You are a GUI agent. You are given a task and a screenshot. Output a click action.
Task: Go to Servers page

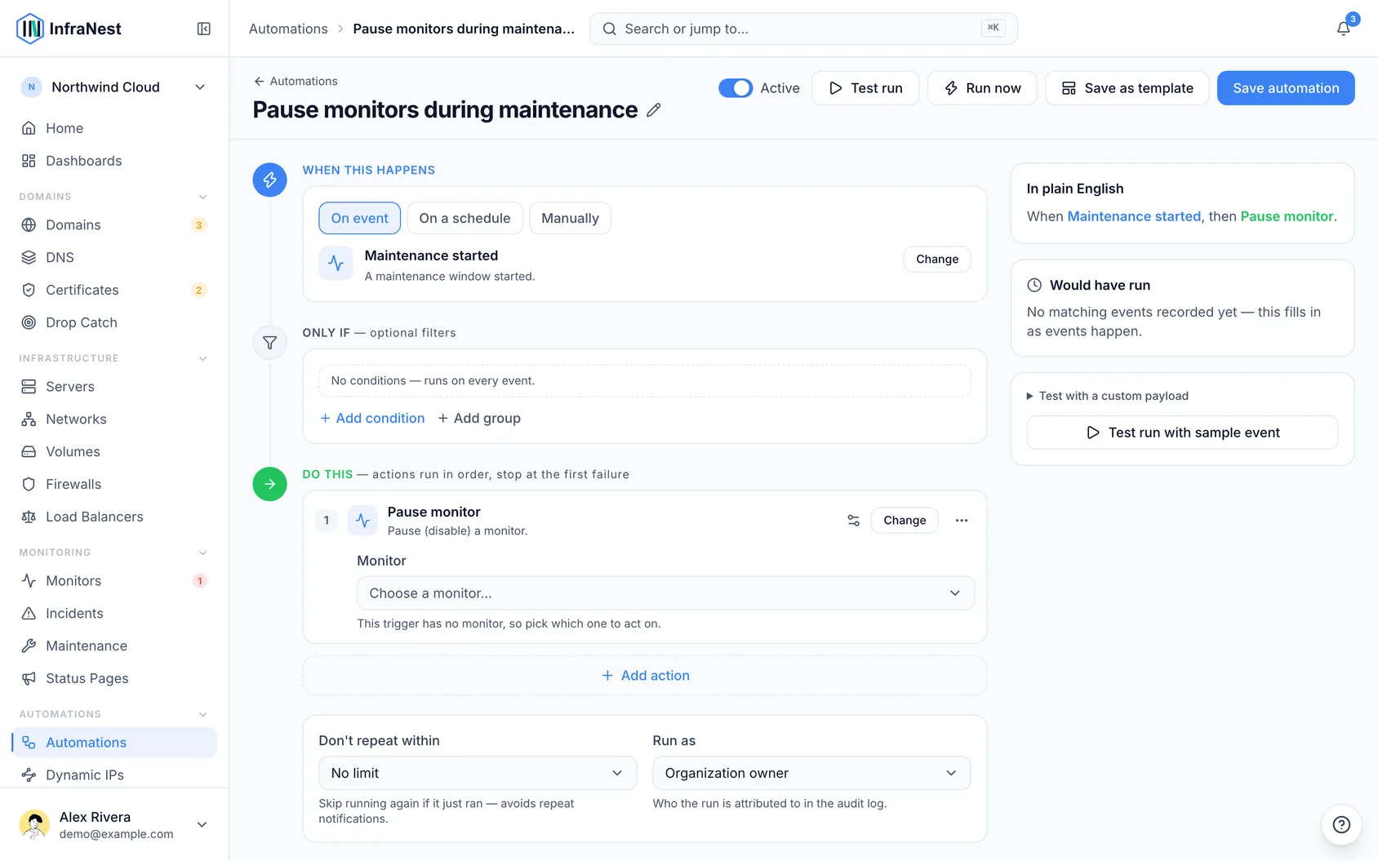point(114,386)
